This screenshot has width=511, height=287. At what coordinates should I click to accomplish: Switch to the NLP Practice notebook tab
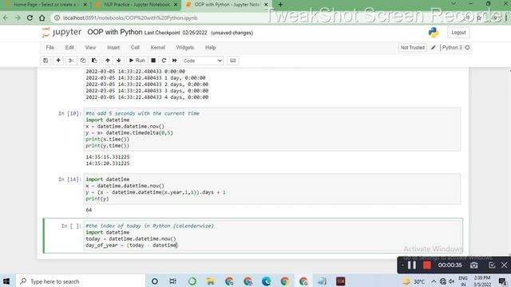(136, 5)
